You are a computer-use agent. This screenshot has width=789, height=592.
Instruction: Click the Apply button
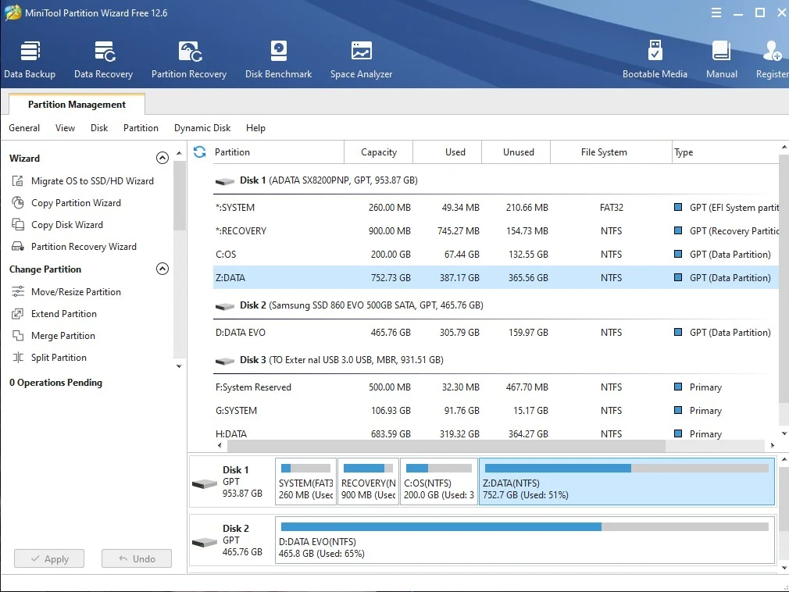[49, 558]
